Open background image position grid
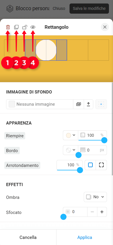The width and height of the screenshot is (113, 245). (101, 104)
